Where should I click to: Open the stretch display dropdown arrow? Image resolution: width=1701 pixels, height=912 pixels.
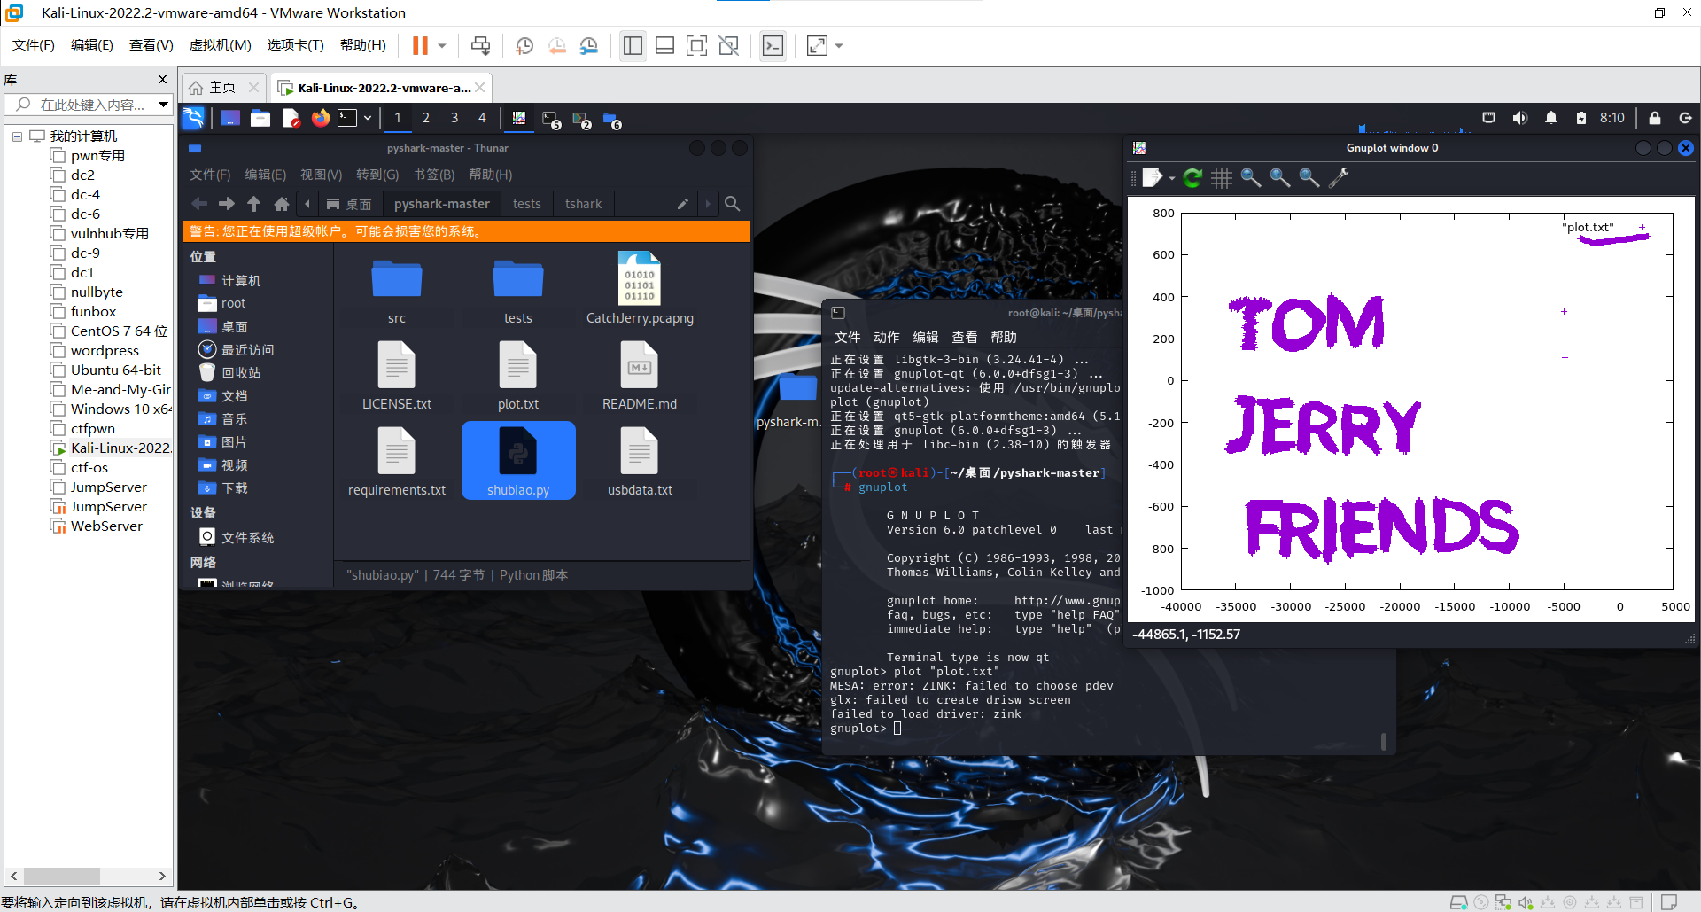839,45
